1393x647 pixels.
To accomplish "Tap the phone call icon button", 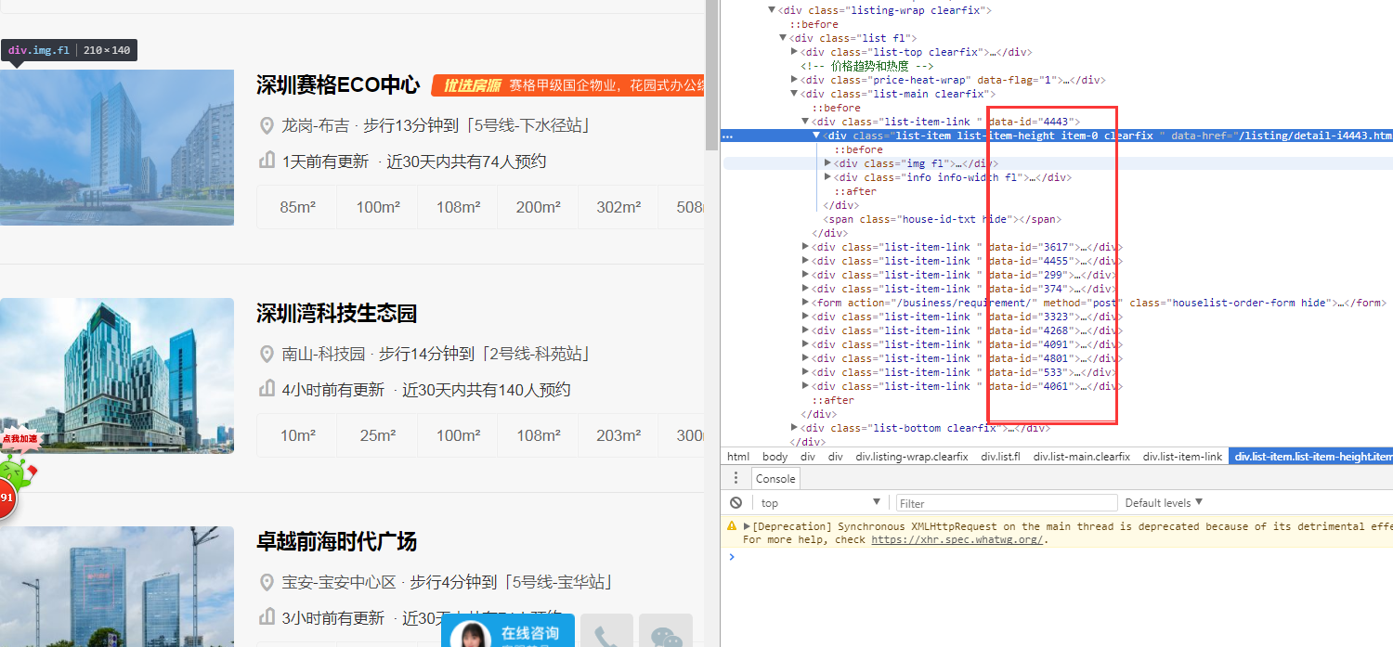I will click(x=606, y=631).
